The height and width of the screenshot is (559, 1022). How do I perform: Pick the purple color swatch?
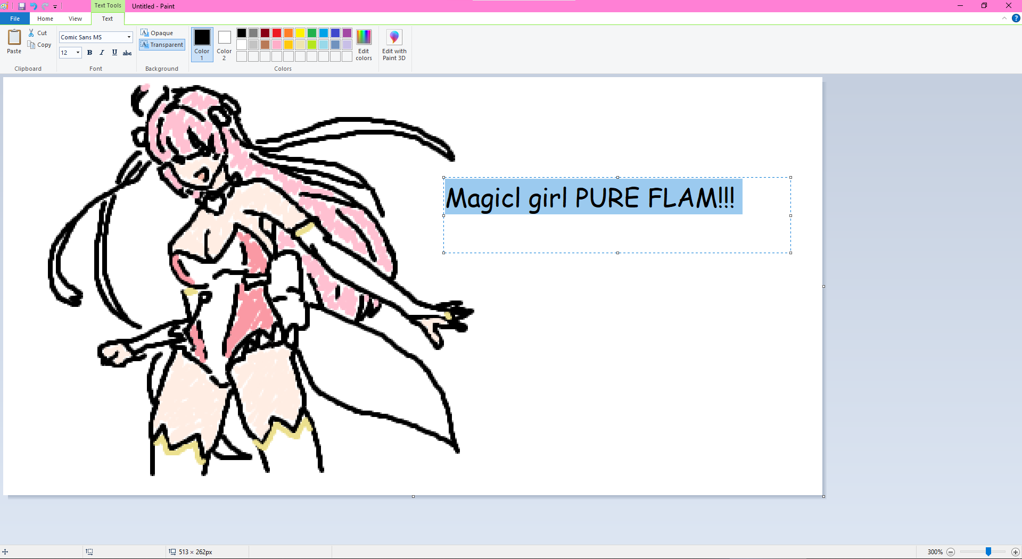[x=347, y=33]
